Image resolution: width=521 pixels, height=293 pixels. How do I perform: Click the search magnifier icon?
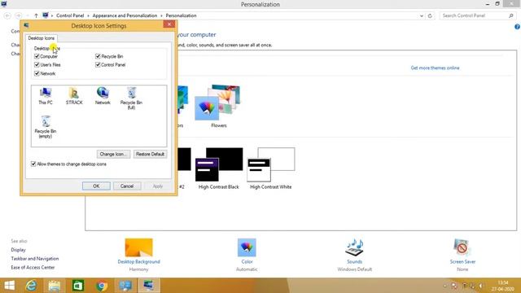pyautogui.click(x=511, y=15)
